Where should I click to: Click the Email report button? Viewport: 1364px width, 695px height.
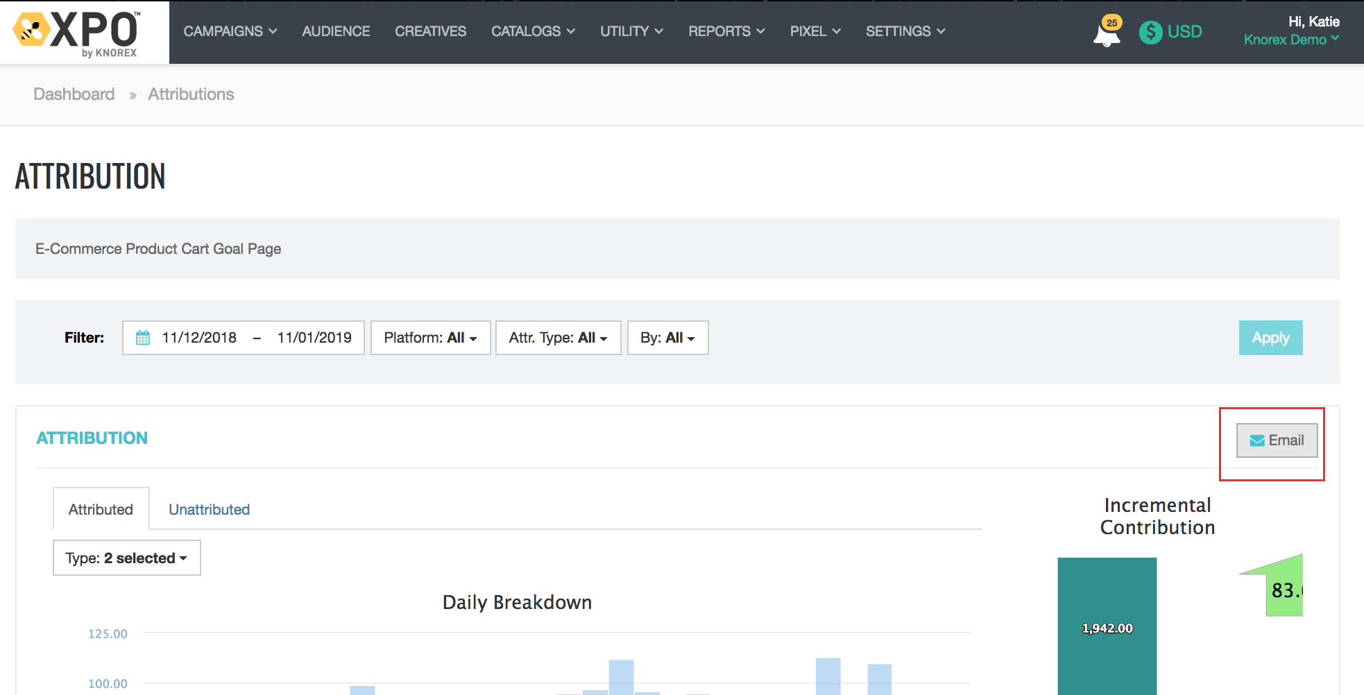click(1277, 440)
